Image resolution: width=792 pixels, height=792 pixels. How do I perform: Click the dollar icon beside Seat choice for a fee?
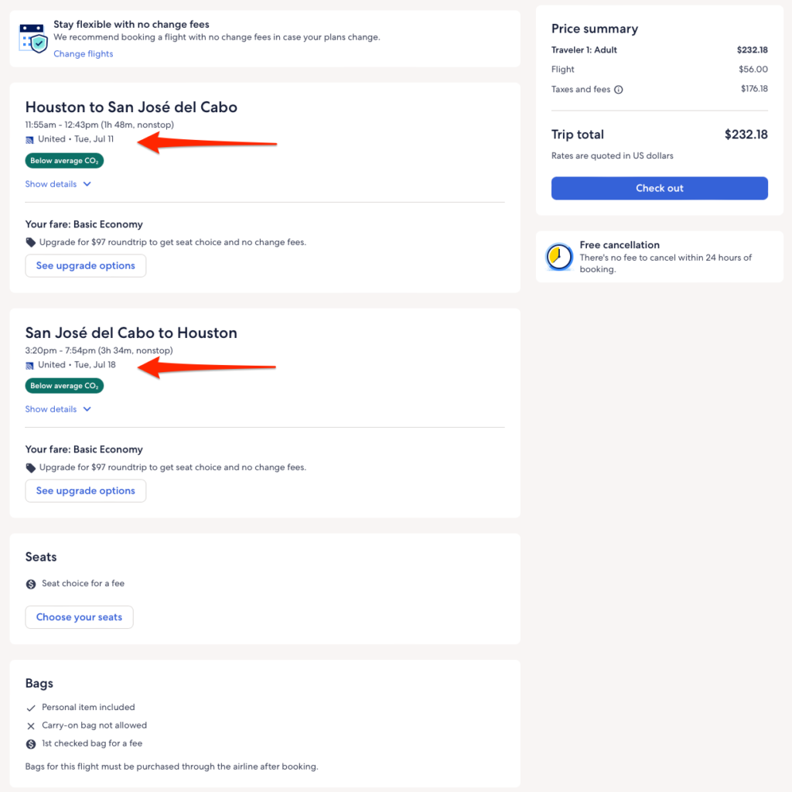31,584
